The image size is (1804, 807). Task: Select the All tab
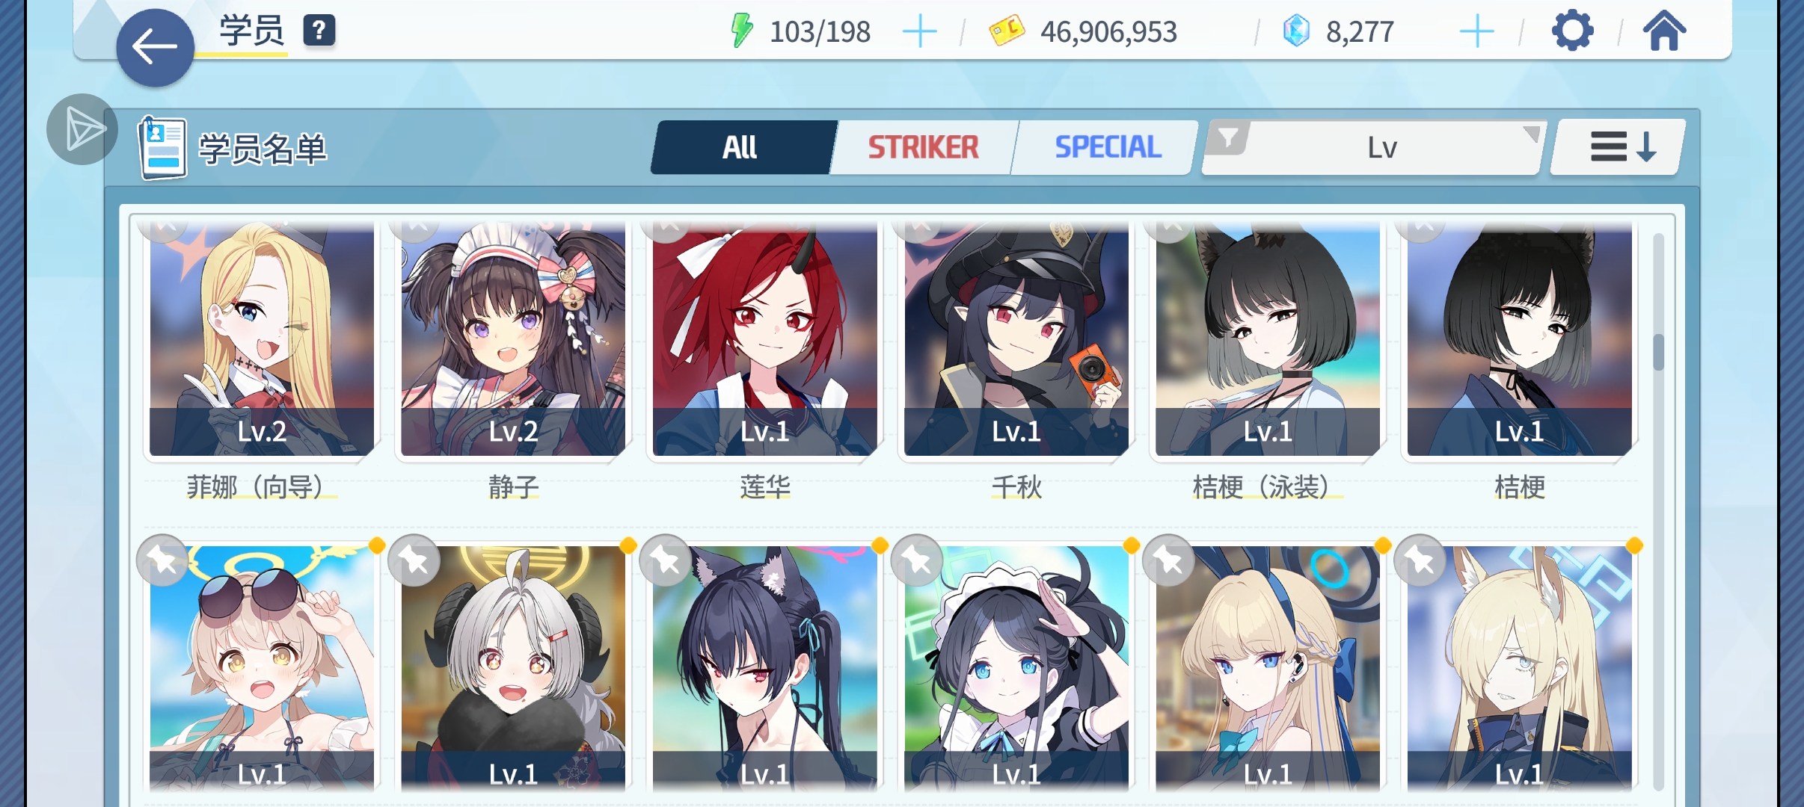740,147
